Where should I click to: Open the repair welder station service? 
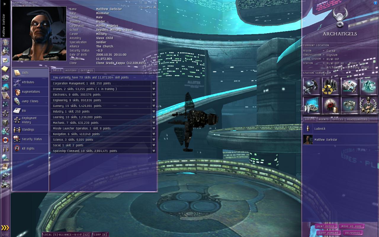[312, 86]
